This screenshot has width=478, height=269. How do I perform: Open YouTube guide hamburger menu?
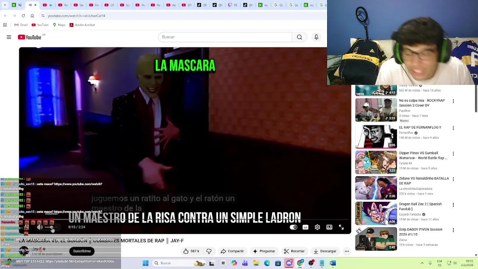pos(9,37)
